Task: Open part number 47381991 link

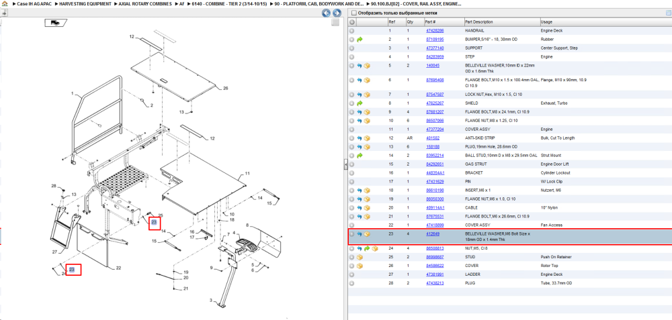Action: (435, 274)
